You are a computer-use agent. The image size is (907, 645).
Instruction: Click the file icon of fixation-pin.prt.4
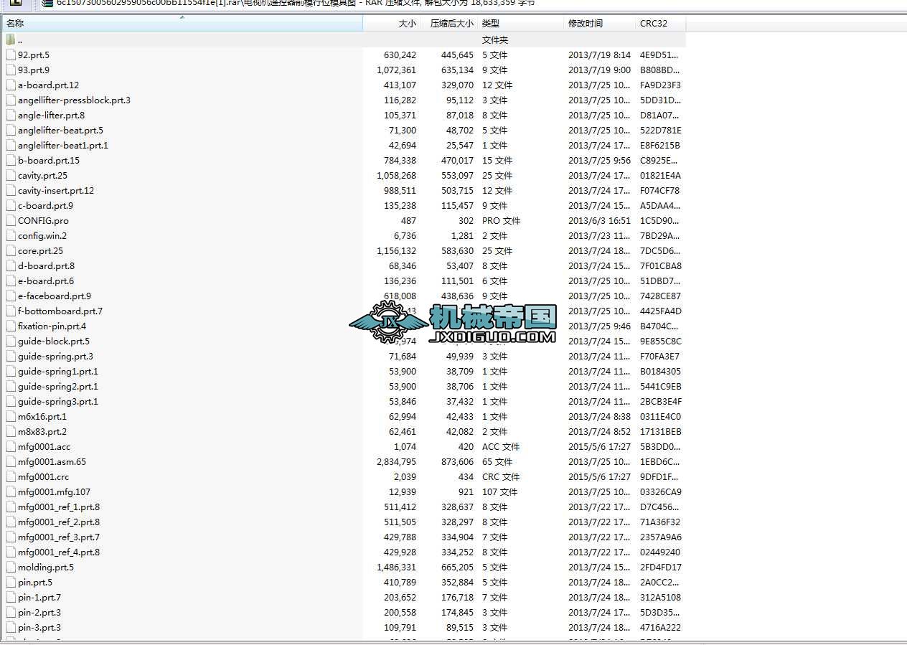[11, 326]
